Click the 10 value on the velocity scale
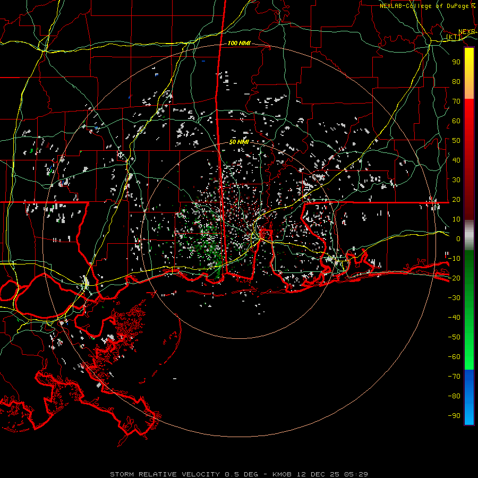The image size is (478, 478). [456, 219]
